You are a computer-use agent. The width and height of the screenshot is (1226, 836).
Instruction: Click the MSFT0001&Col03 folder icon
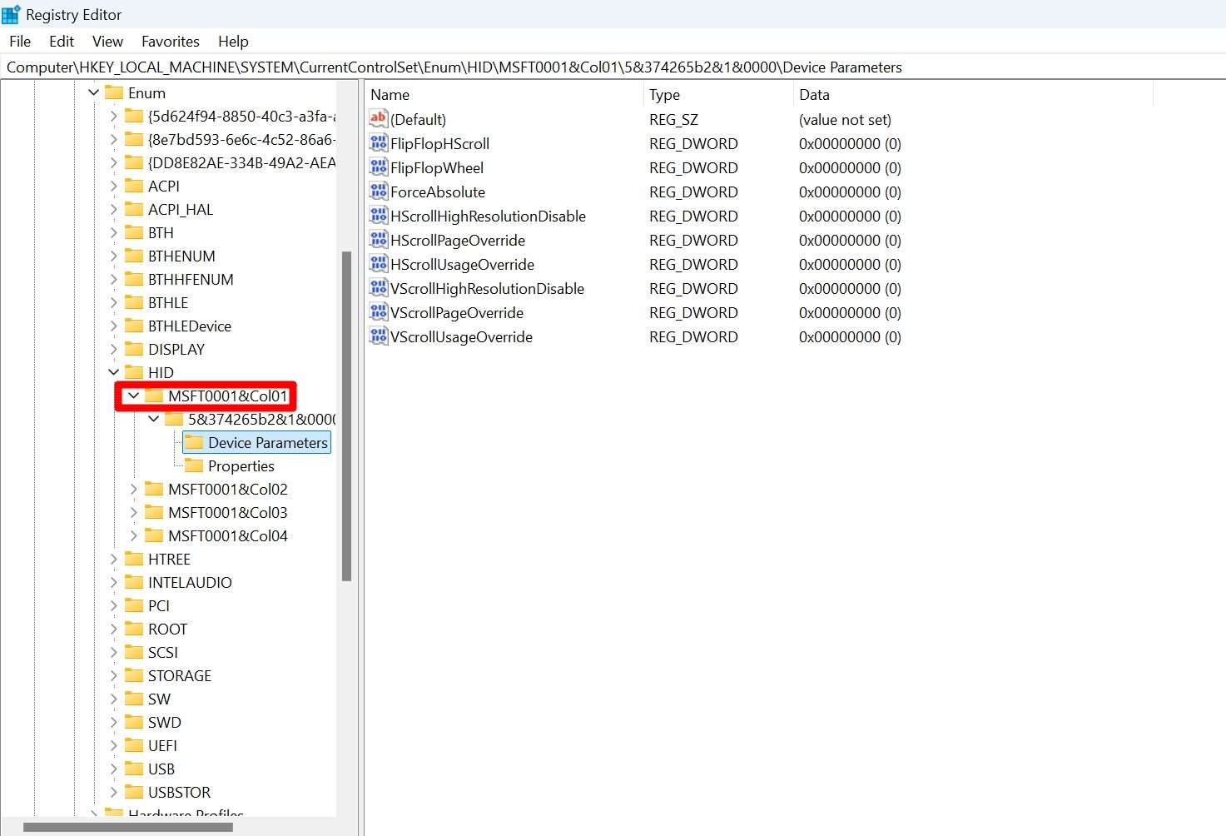coord(154,512)
